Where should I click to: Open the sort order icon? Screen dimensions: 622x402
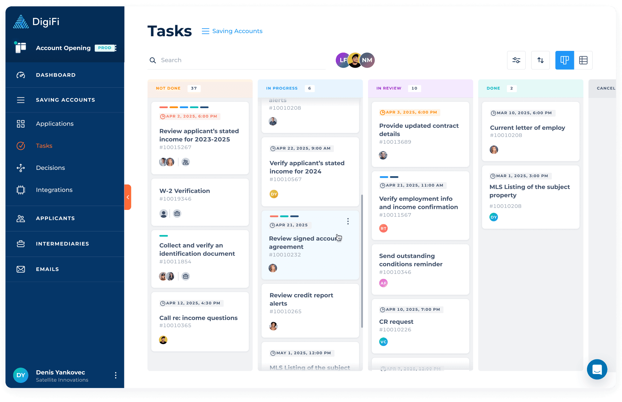(540, 60)
